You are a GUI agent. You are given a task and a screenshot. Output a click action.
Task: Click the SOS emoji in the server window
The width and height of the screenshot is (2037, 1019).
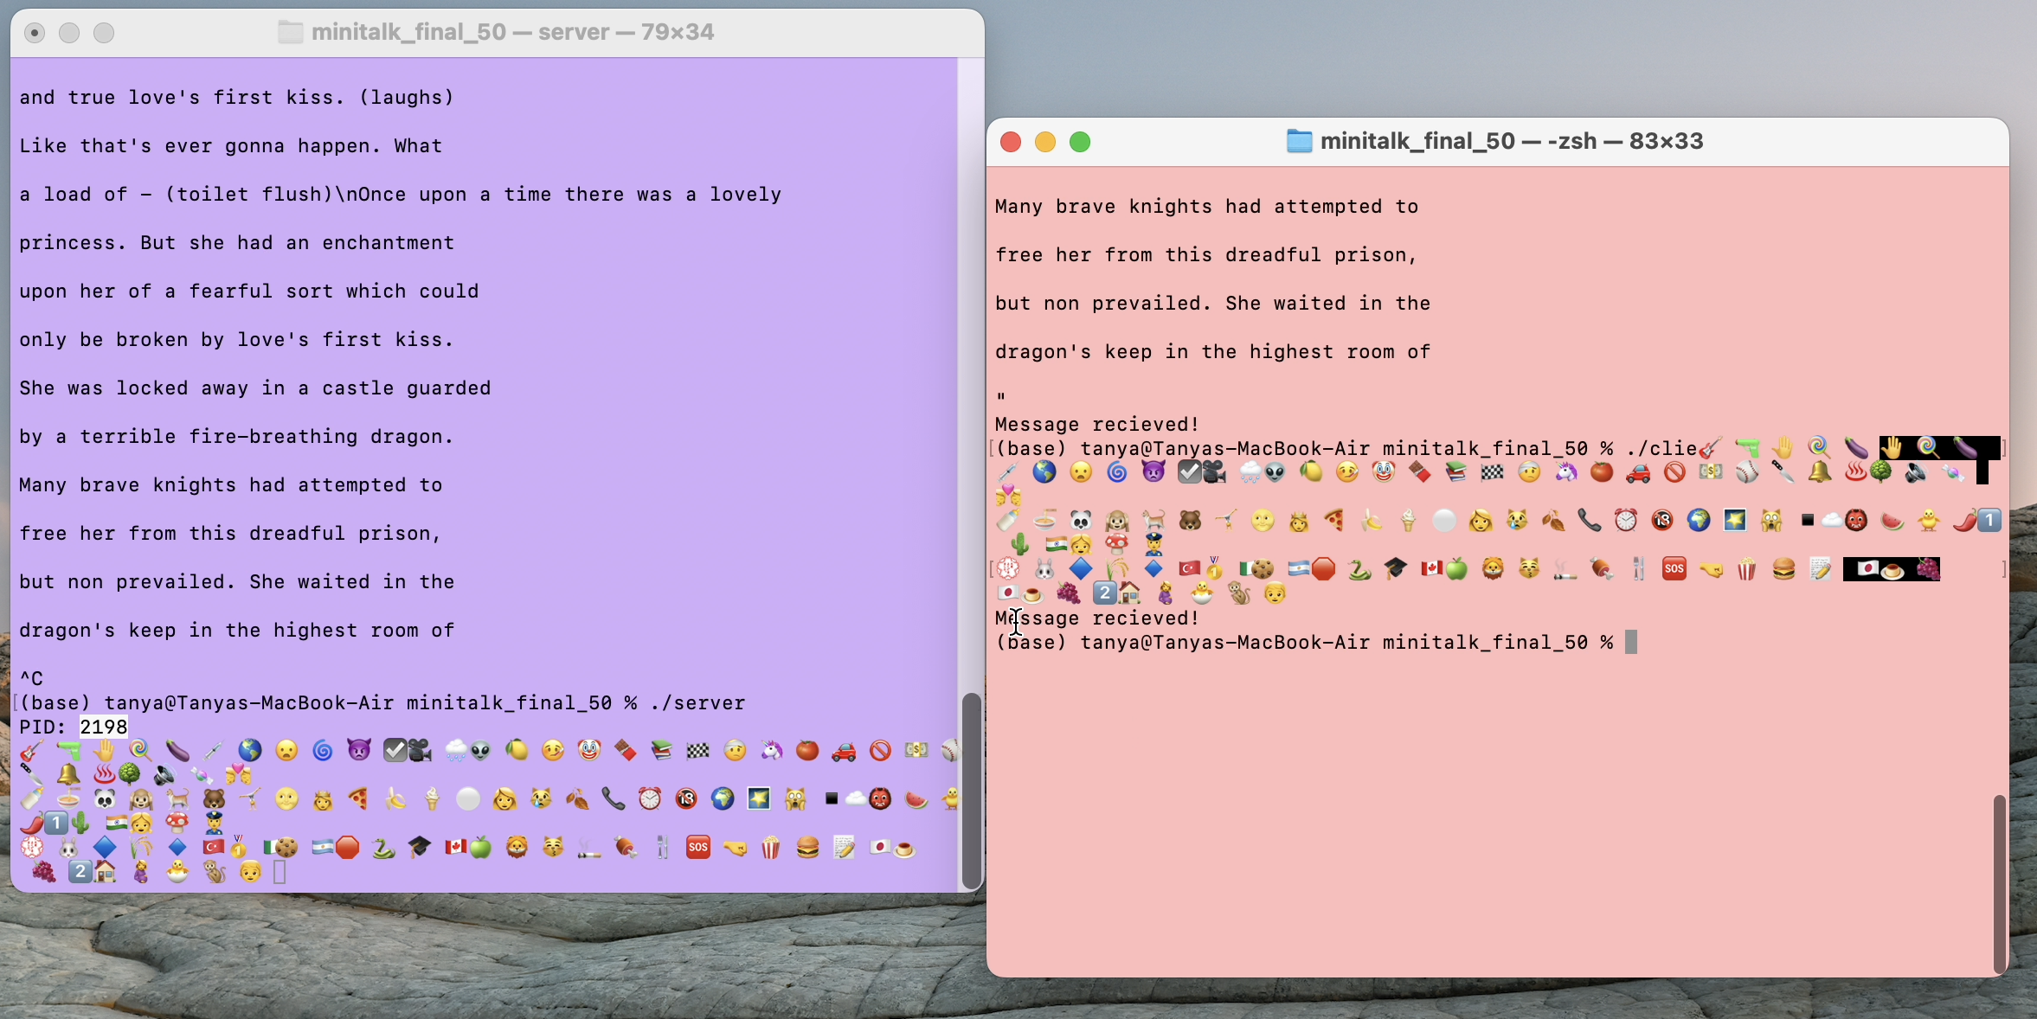coord(697,847)
